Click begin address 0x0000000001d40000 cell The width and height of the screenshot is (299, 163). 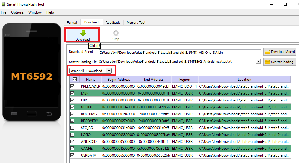point(118,107)
